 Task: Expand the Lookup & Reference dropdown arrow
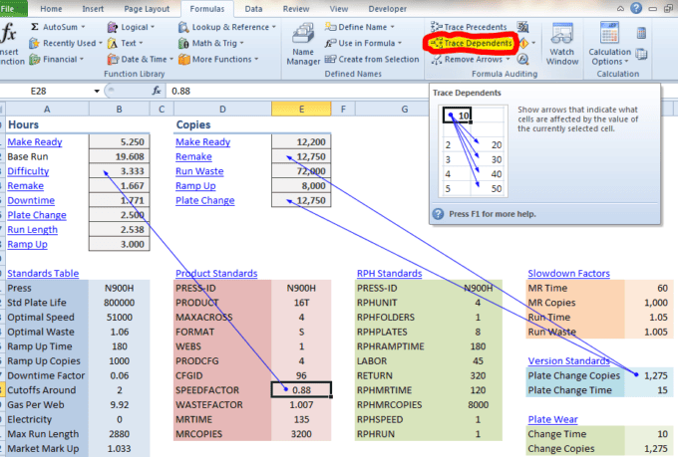(x=274, y=27)
